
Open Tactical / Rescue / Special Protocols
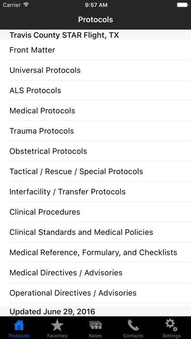95,171
